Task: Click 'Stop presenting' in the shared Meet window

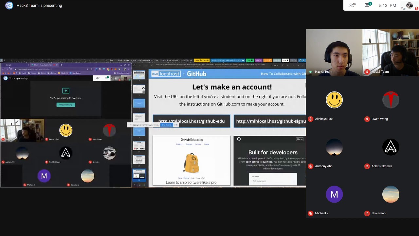Action: pos(66,105)
